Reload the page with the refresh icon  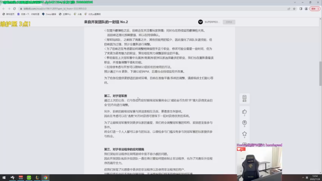tap(14, 8)
